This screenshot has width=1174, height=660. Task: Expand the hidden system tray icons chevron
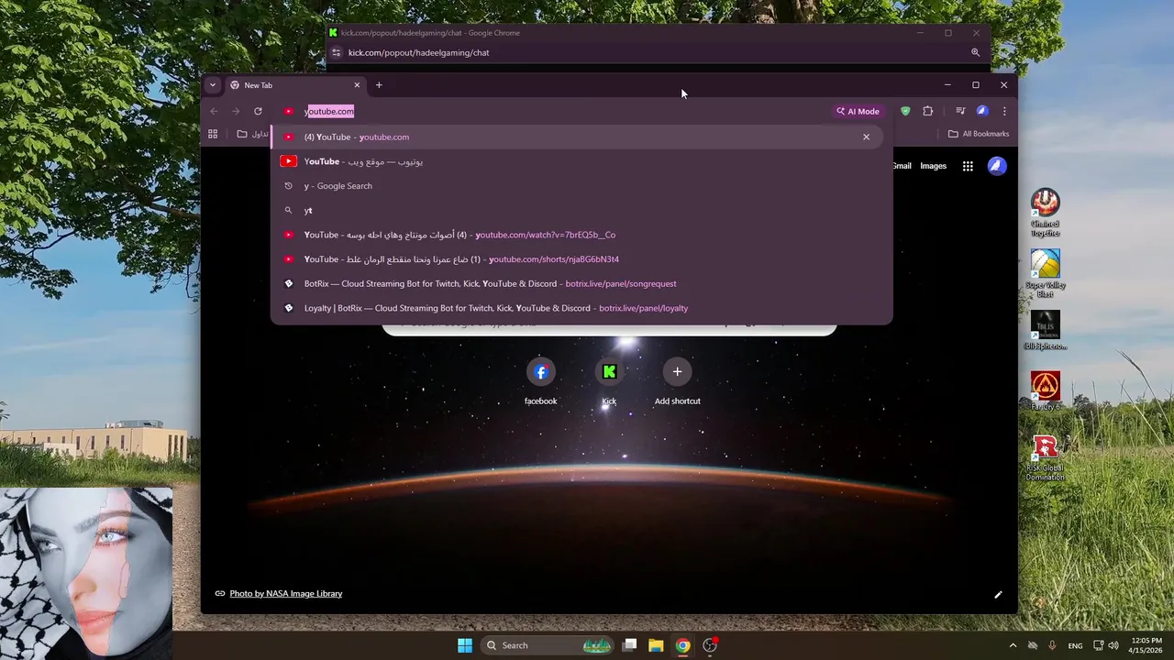pos(1013,645)
